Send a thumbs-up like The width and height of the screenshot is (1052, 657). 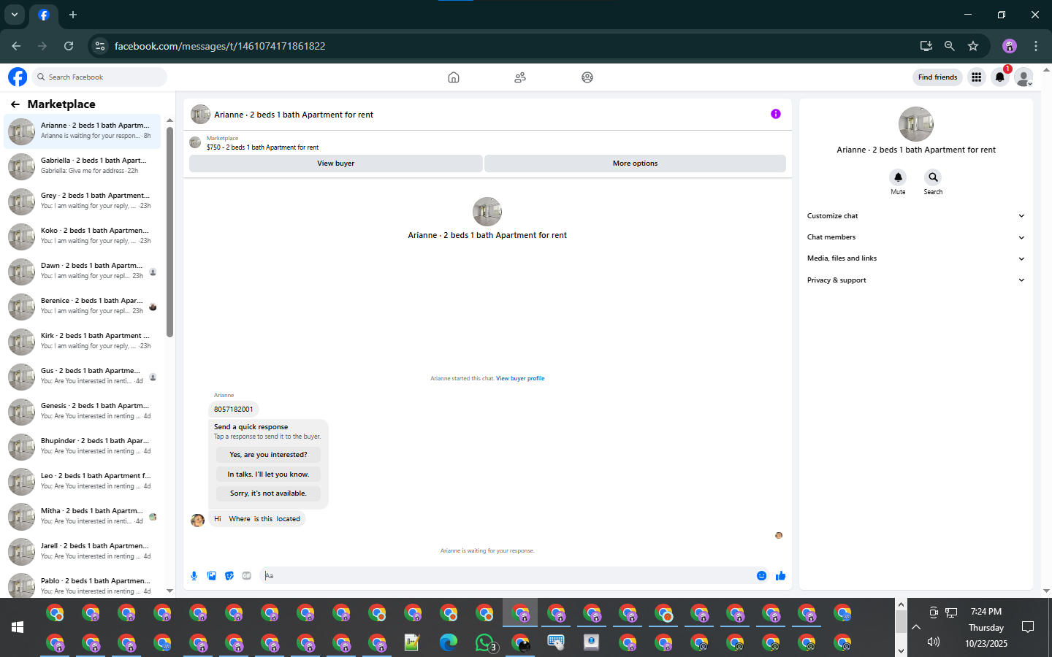point(780,576)
